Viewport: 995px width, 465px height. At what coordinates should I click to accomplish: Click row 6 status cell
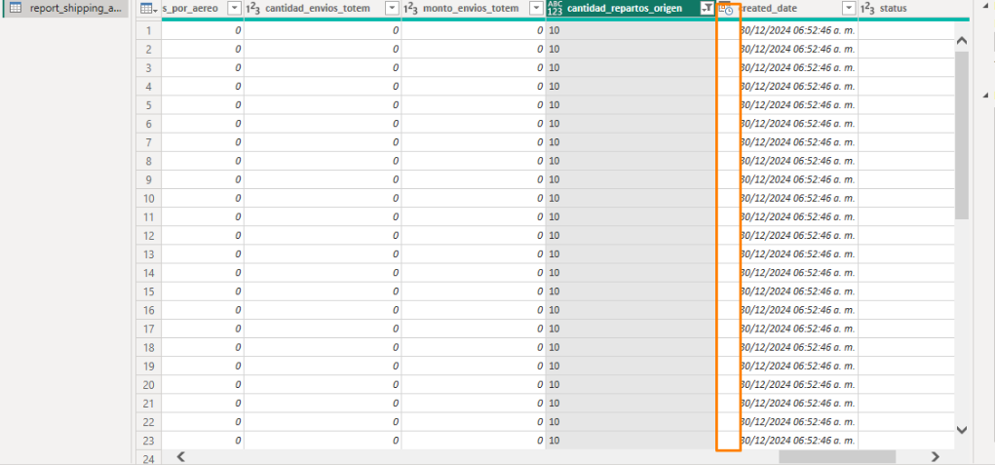click(906, 124)
